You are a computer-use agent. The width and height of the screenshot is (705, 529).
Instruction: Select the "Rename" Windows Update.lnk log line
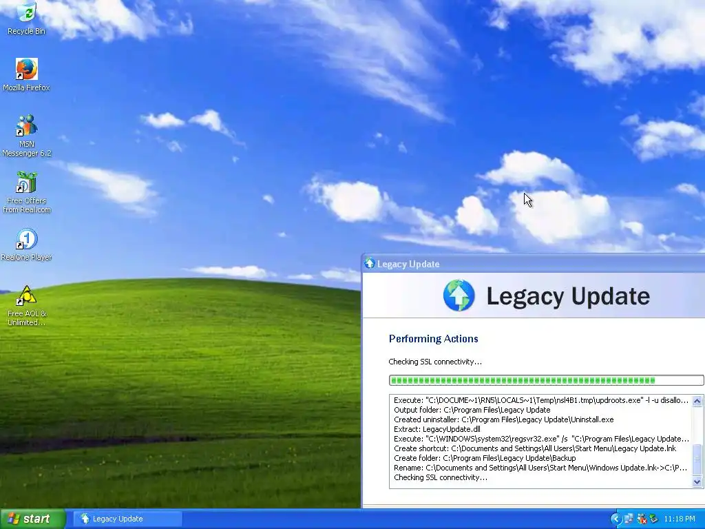tap(540, 468)
